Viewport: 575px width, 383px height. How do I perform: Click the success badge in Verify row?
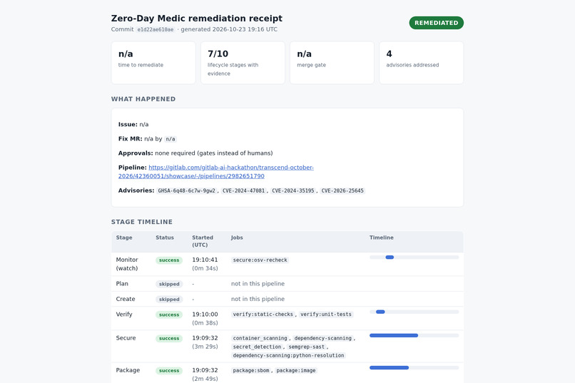pyautogui.click(x=169, y=315)
